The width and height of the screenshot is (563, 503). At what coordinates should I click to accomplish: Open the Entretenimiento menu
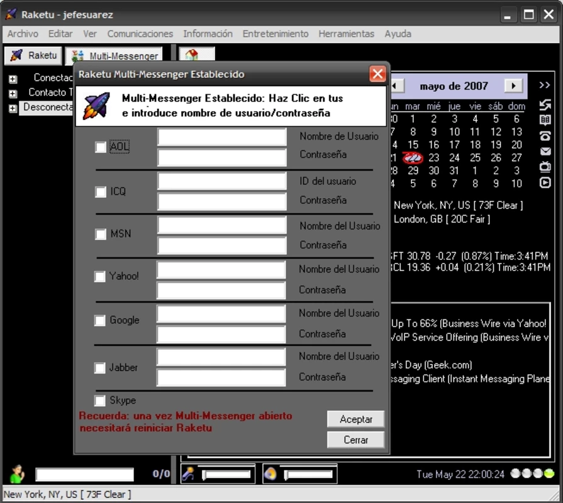[x=276, y=34]
